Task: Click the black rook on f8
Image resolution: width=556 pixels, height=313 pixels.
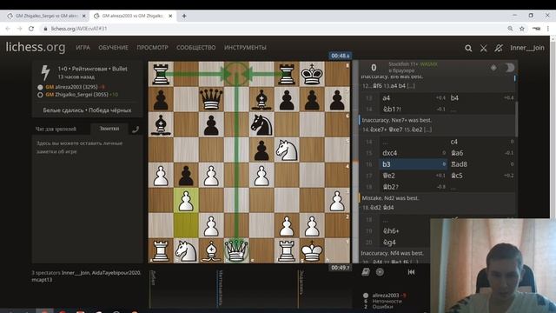Action: point(287,74)
